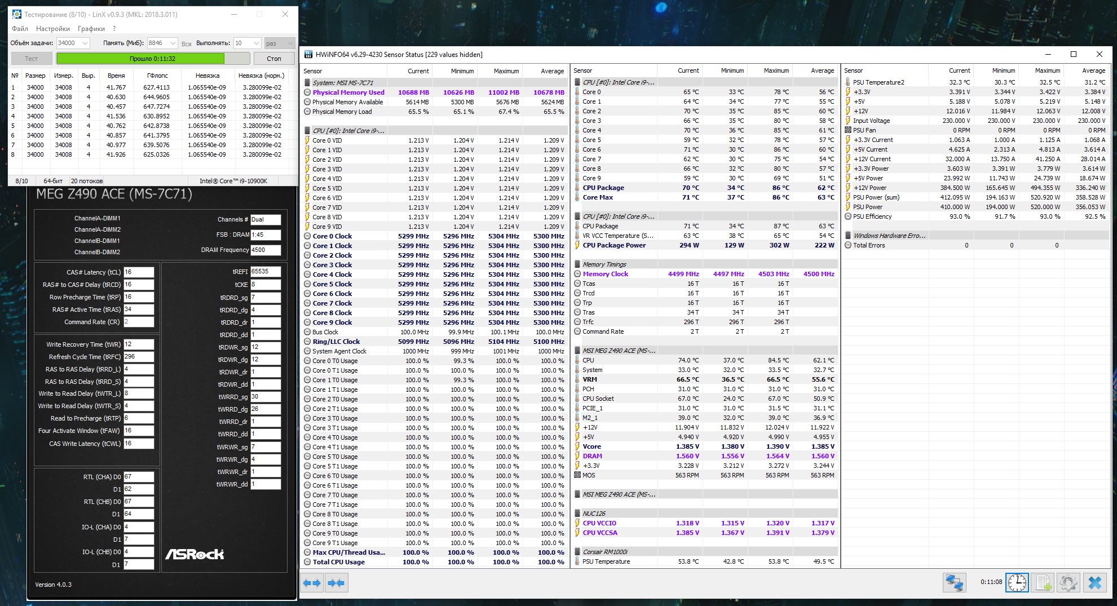Viewport: 1117px width, 606px height.
Task: Open the network remote monitoring icon
Action: tap(955, 582)
